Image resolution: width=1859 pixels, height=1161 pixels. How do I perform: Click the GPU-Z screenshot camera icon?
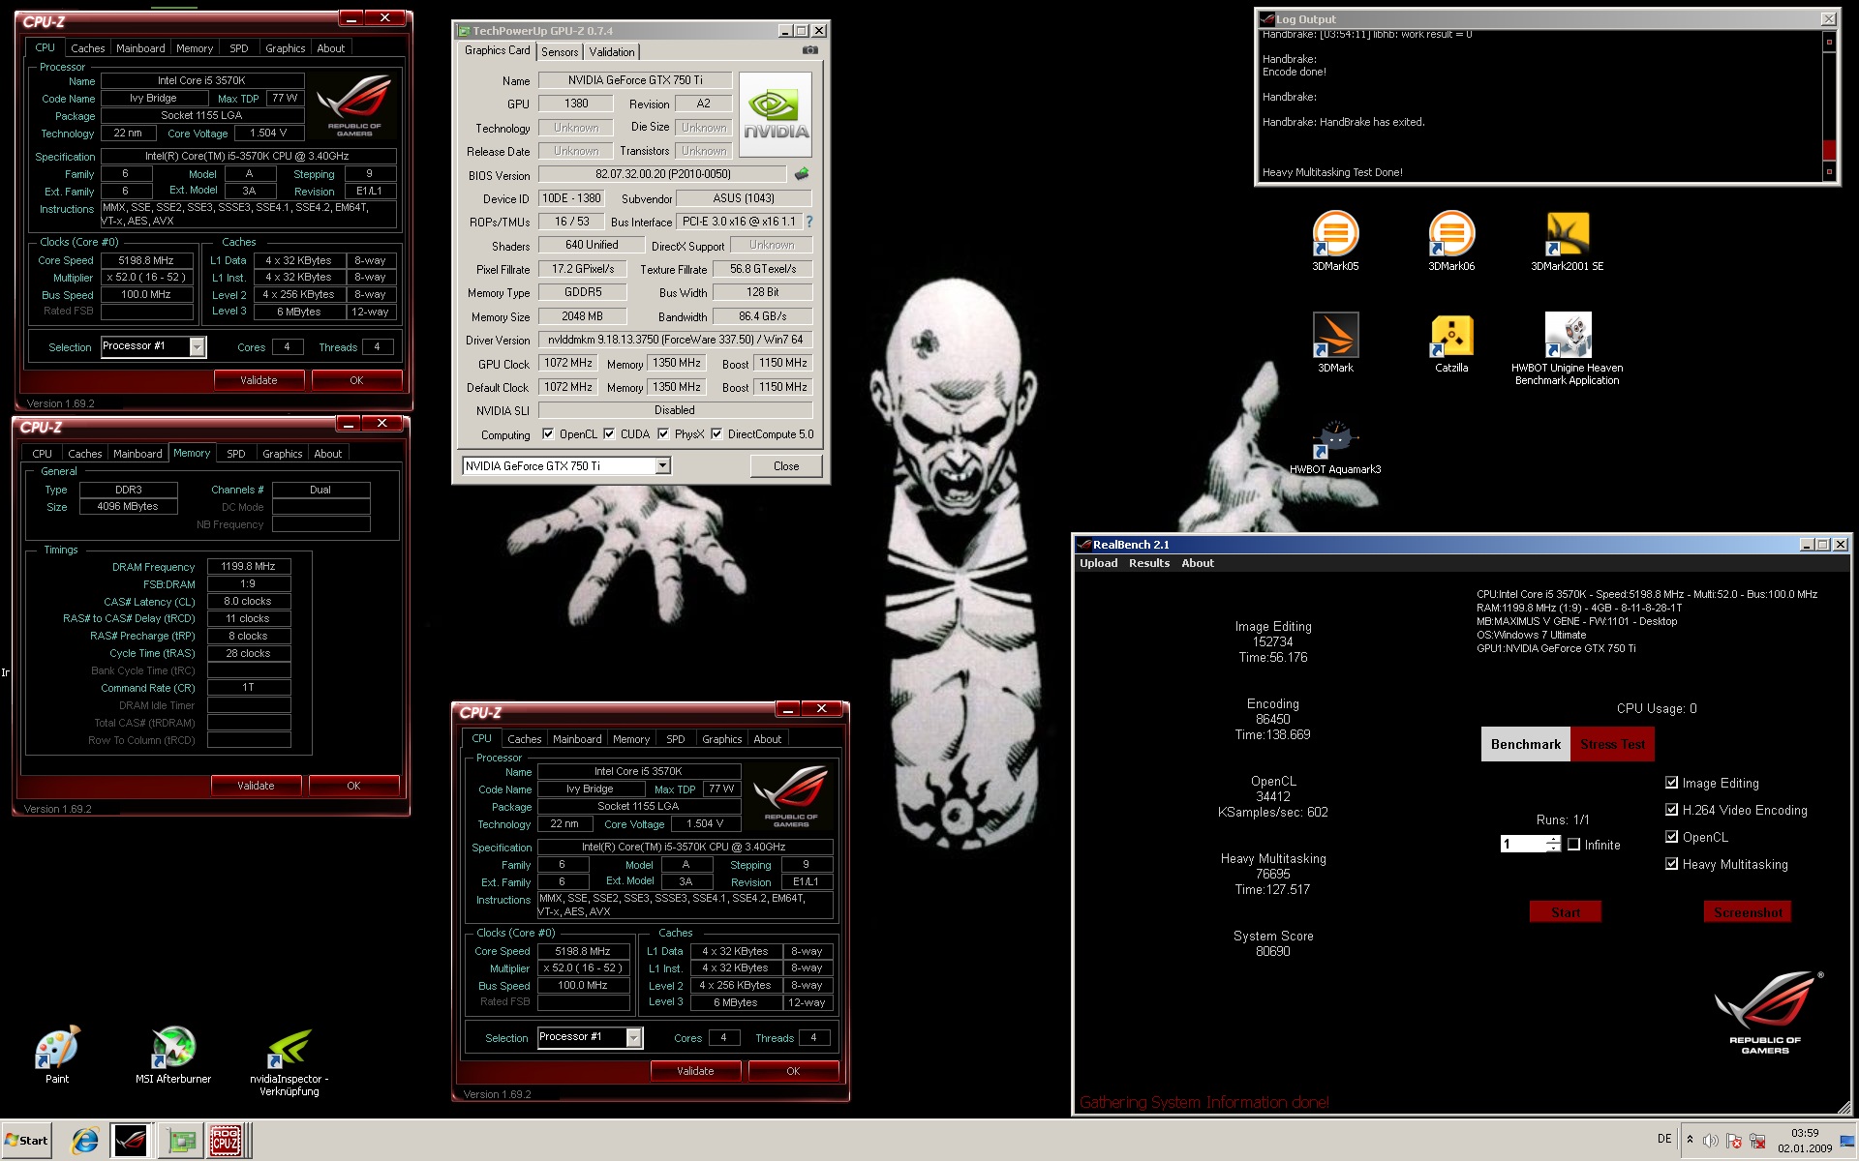pyautogui.click(x=810, y=50)
